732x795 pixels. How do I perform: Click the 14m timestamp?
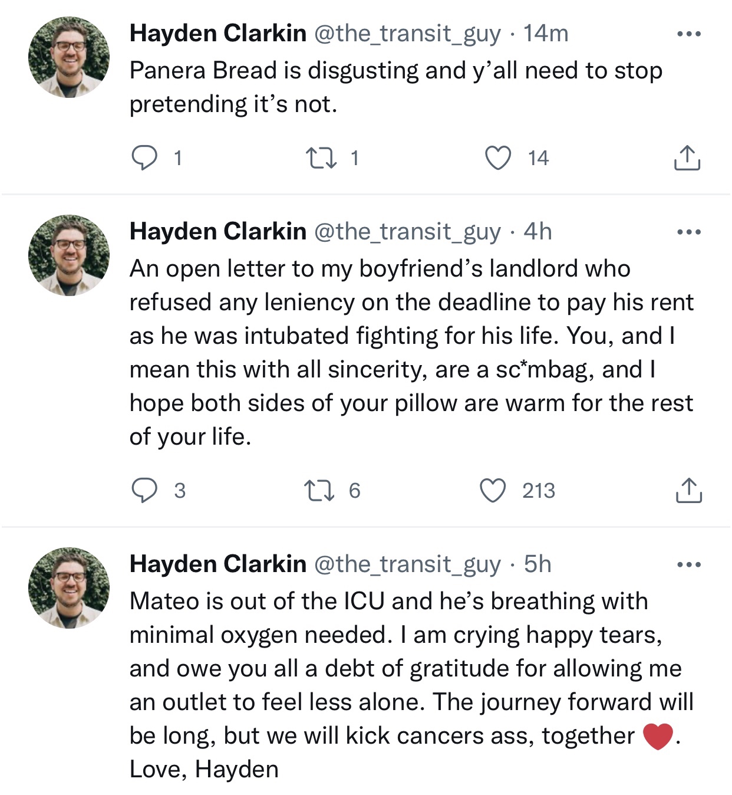546,34
